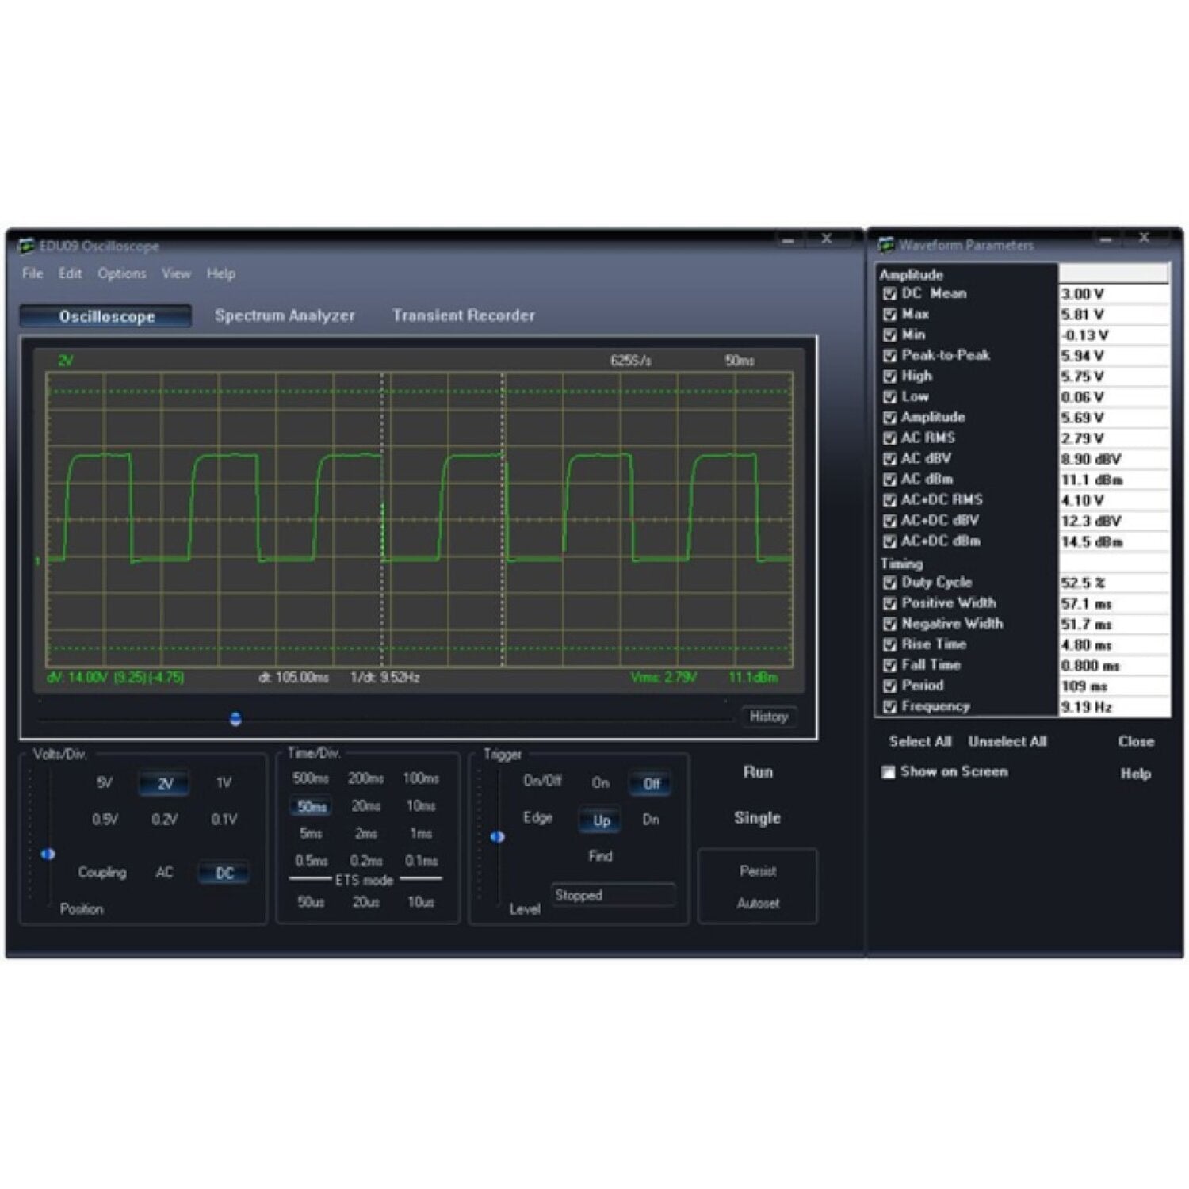Viewport: 1189px width, 1189px height.
Task: Disable the Duty Cycle checkbox
Action: click(889, 583)
